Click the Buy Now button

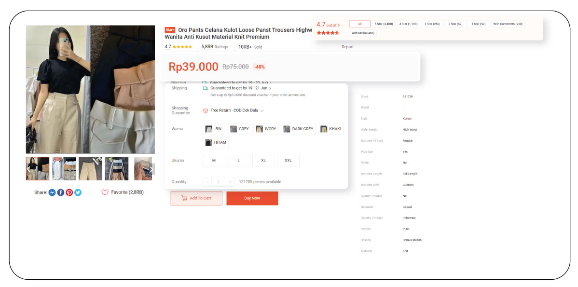[x=252, y=198]
